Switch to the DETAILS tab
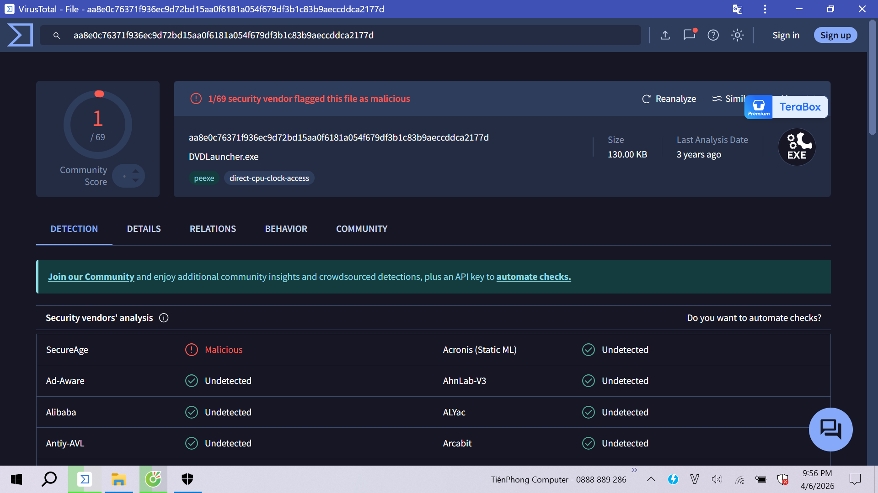878x493 pixels. click(x=144, y=229)
